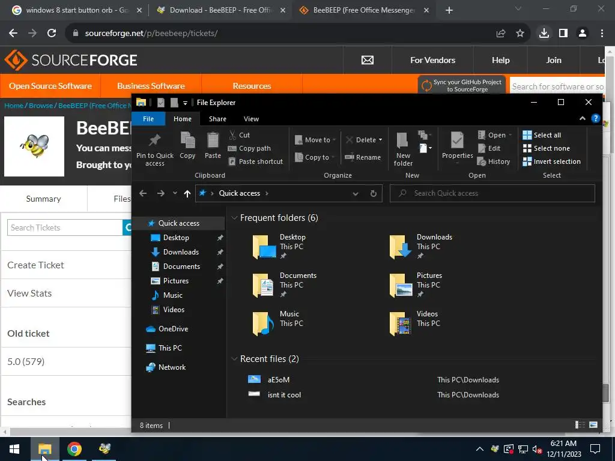This screenshot has width=615, height=461.
Task: Select the Home ribbon tab
Action: 183,119
